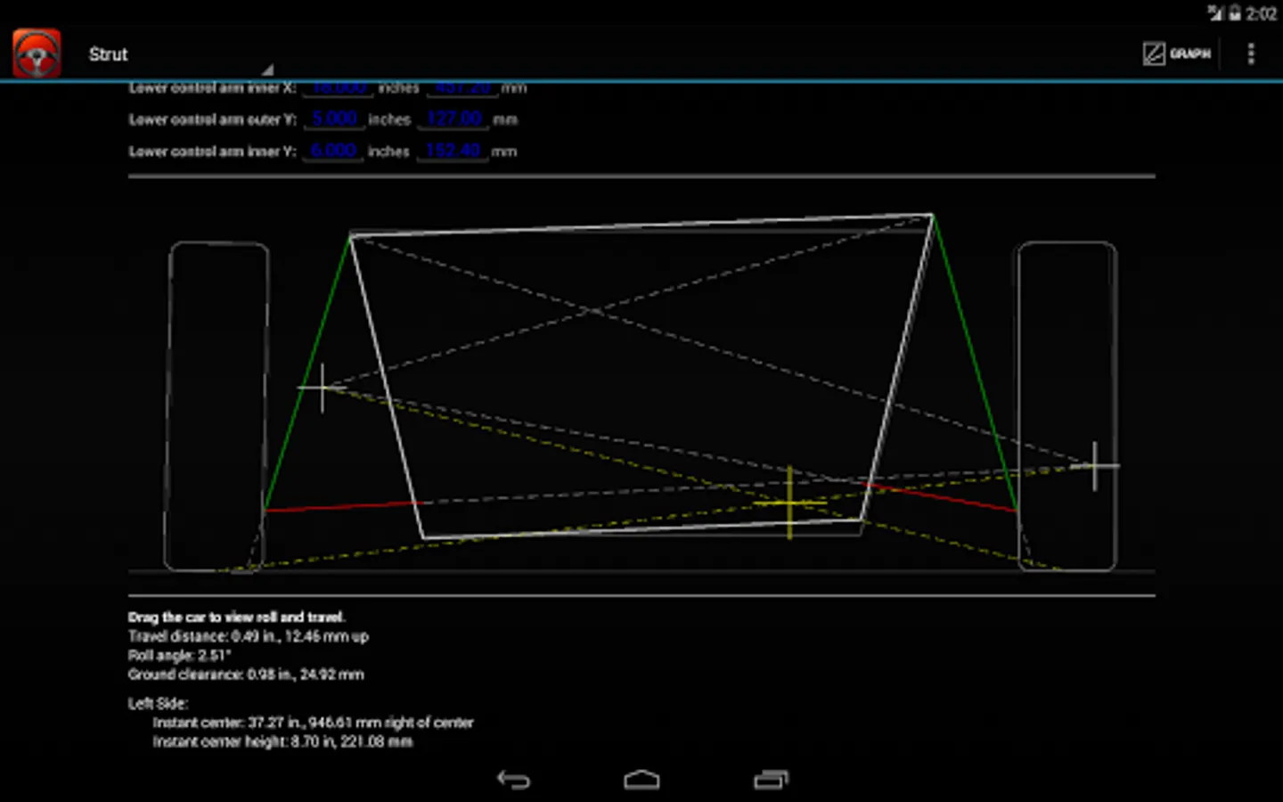Tap the battery status icon
The height and width of the screenshot is (802, 1283).
click(x=1235, y=12)
